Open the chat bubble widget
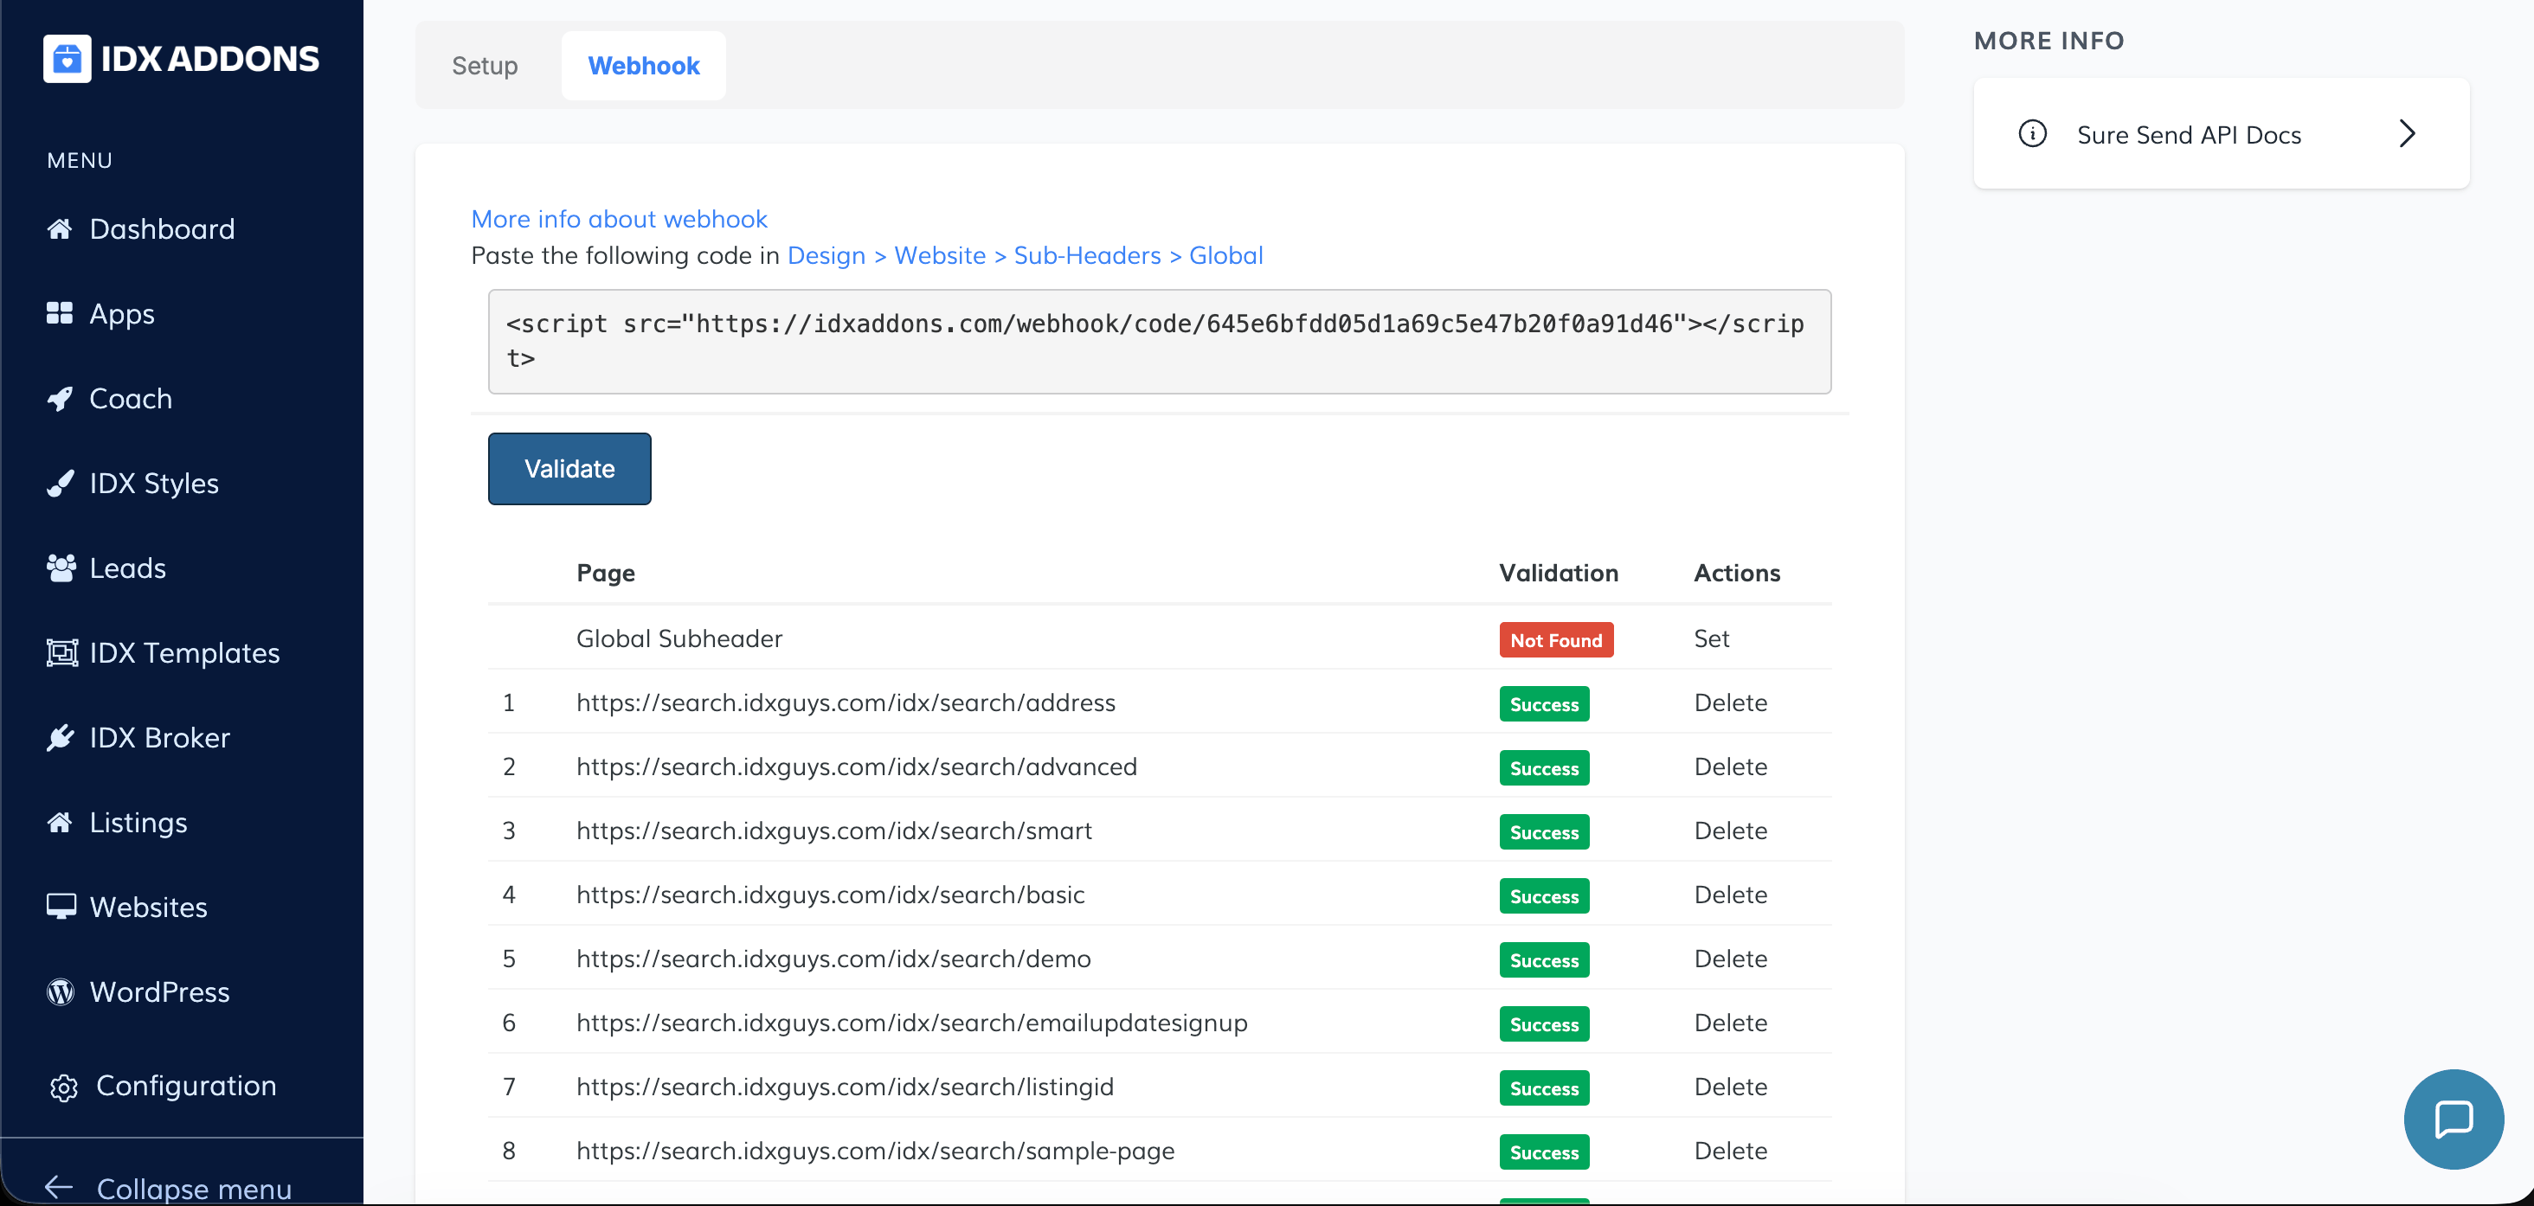The image size is (2534, 1206). tap(2453, 1119)
